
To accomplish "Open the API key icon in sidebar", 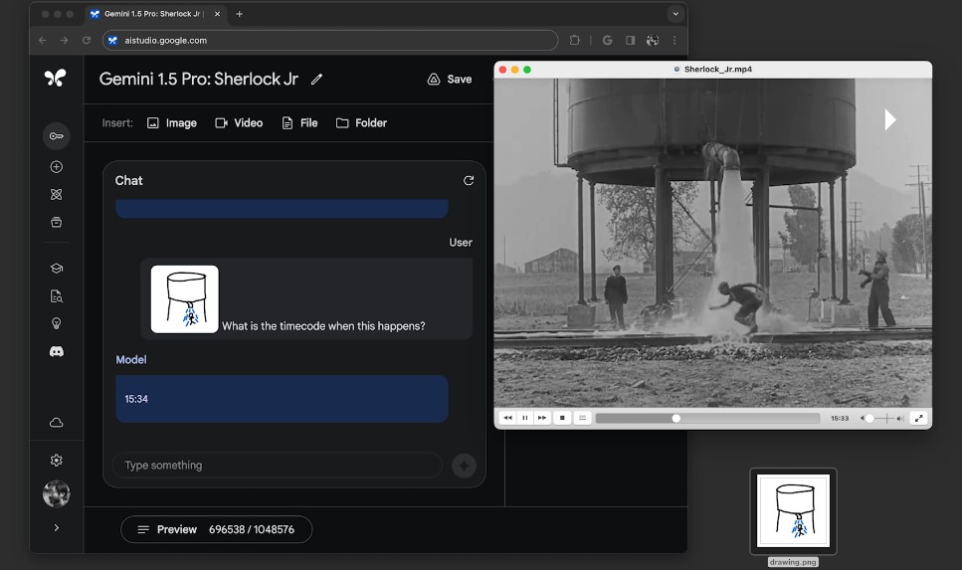I will [57, 136].
